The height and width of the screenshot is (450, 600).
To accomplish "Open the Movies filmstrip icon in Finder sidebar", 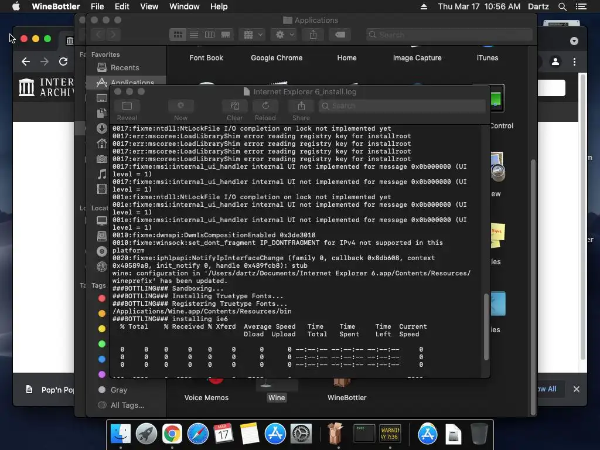I will click(102, 189).
